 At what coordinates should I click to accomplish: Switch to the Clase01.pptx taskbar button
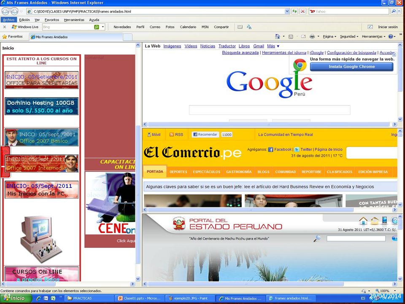[x=139, y=299]
